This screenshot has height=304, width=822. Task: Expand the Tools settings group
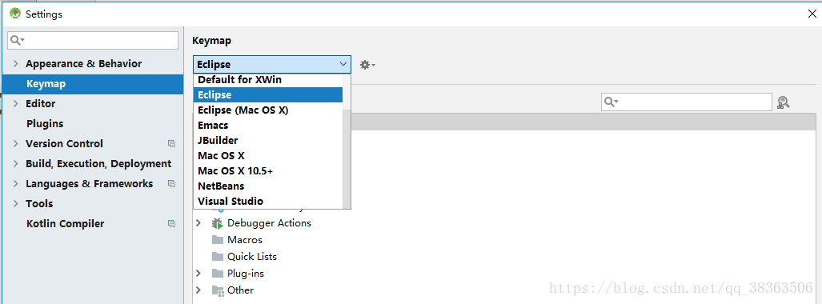coord(16,203)
